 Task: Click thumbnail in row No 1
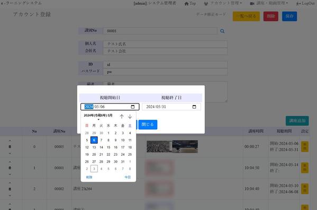pos(159,168)
